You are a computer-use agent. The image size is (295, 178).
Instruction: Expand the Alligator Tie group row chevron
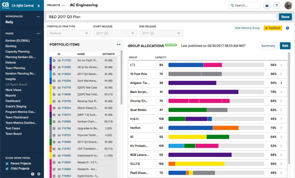pos(281,83)
